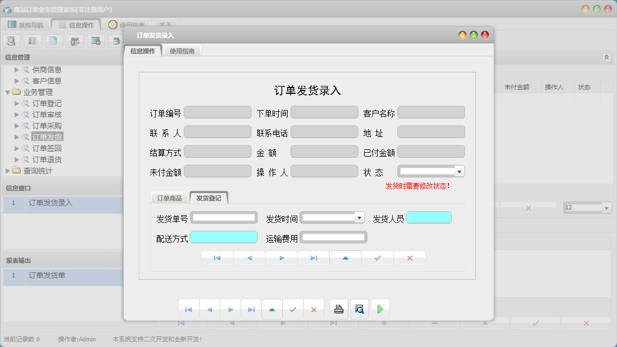Click the document icon on the main toolbar
Viewport: 617px width, 347px height.
(54, 40)
